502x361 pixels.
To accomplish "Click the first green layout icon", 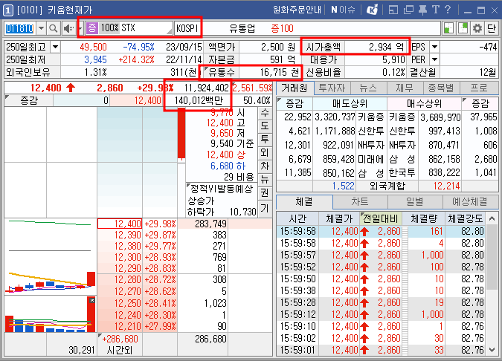I will coord(448,28).
